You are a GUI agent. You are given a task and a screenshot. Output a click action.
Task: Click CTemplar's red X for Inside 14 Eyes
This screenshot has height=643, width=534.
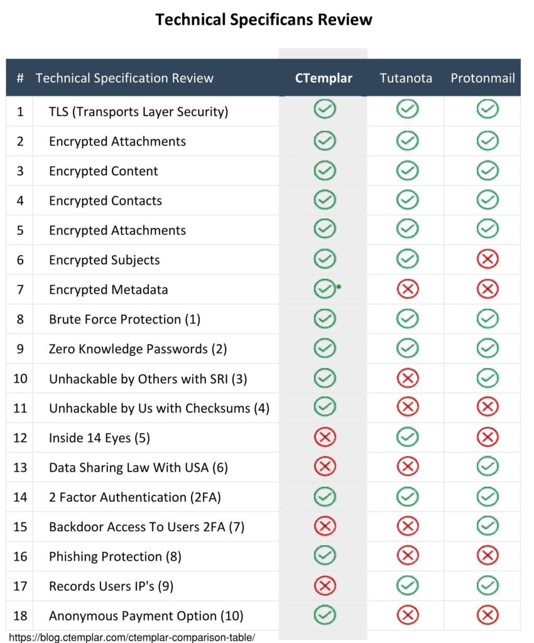[x=325, y=437]
